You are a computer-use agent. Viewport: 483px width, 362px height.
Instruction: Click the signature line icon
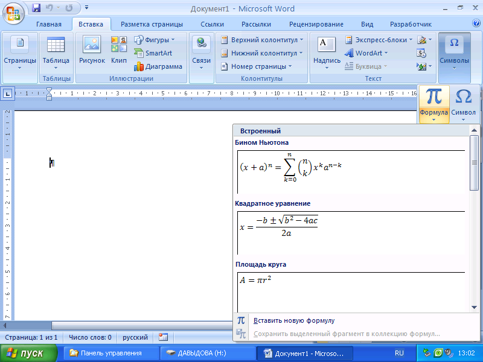[421, 40]
